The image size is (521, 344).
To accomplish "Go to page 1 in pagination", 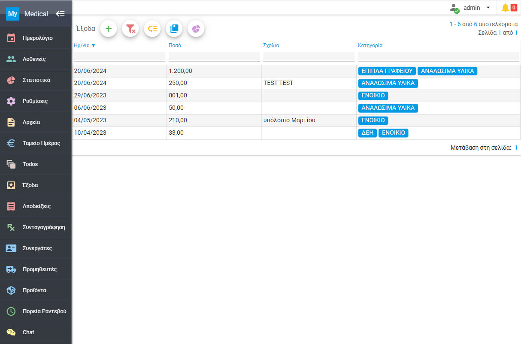I will tap(516, 148).
